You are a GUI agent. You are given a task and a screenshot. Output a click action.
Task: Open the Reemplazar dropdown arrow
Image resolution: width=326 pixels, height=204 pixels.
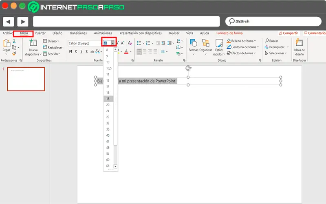(x=288, y=47)
